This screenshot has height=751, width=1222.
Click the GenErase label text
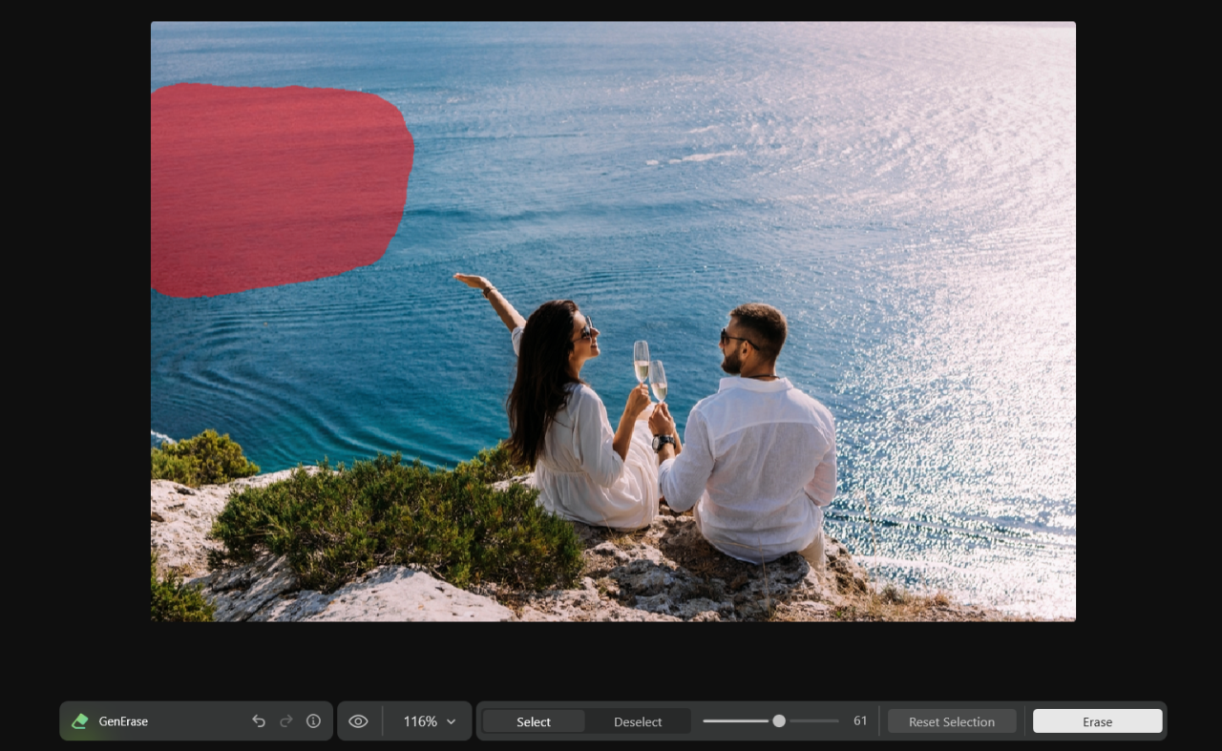click(x=123, y=721)
